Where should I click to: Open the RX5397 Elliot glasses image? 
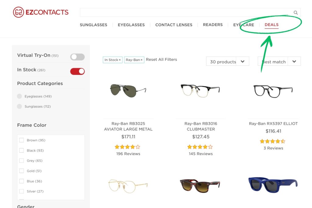coord(273,91)
